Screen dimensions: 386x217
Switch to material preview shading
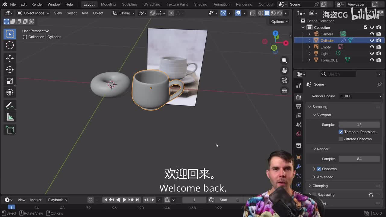[273, 13]
